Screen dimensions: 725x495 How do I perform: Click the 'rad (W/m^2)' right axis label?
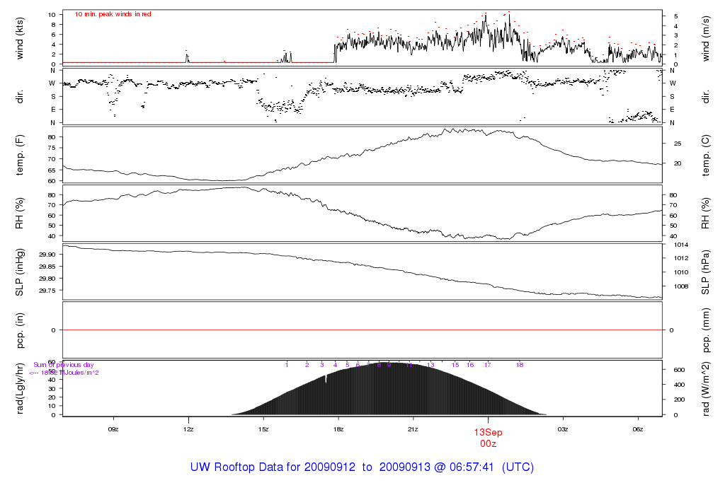click(705, 388)
